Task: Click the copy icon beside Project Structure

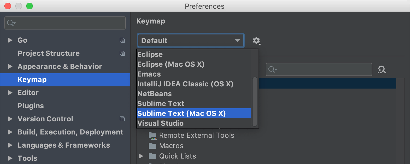Action: pyautogui.click(x=122, y=53)
